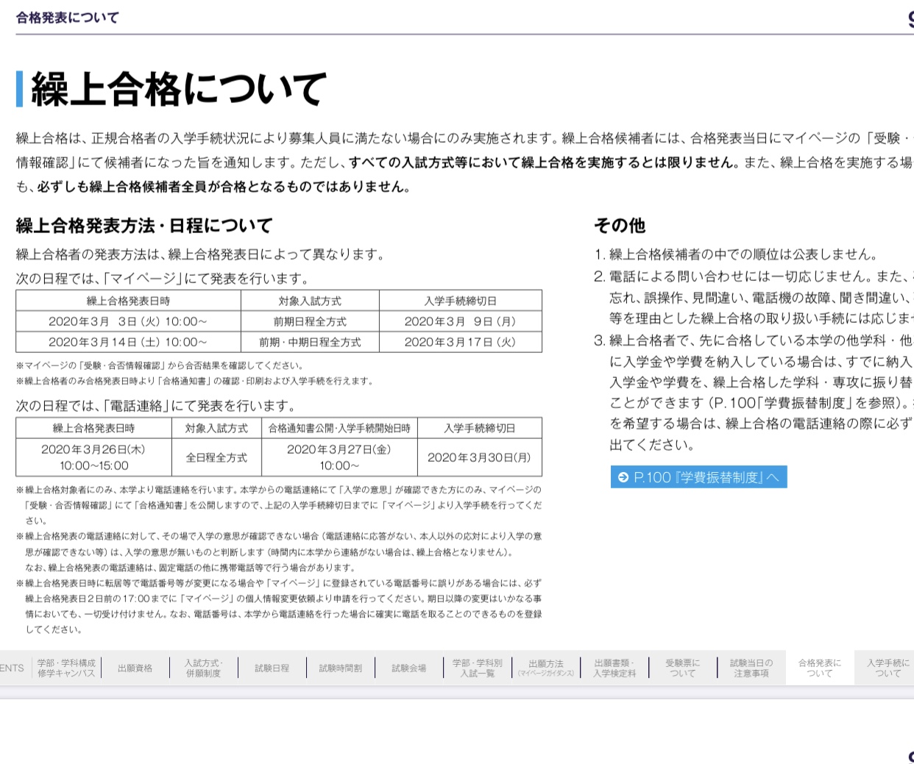914x764 pixels.
Task: Select the 出願資格 navigation tab
Action: point(135,668)
